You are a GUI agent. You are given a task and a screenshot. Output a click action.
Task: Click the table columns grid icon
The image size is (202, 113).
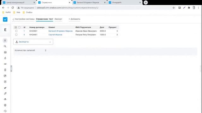point(16,27)
